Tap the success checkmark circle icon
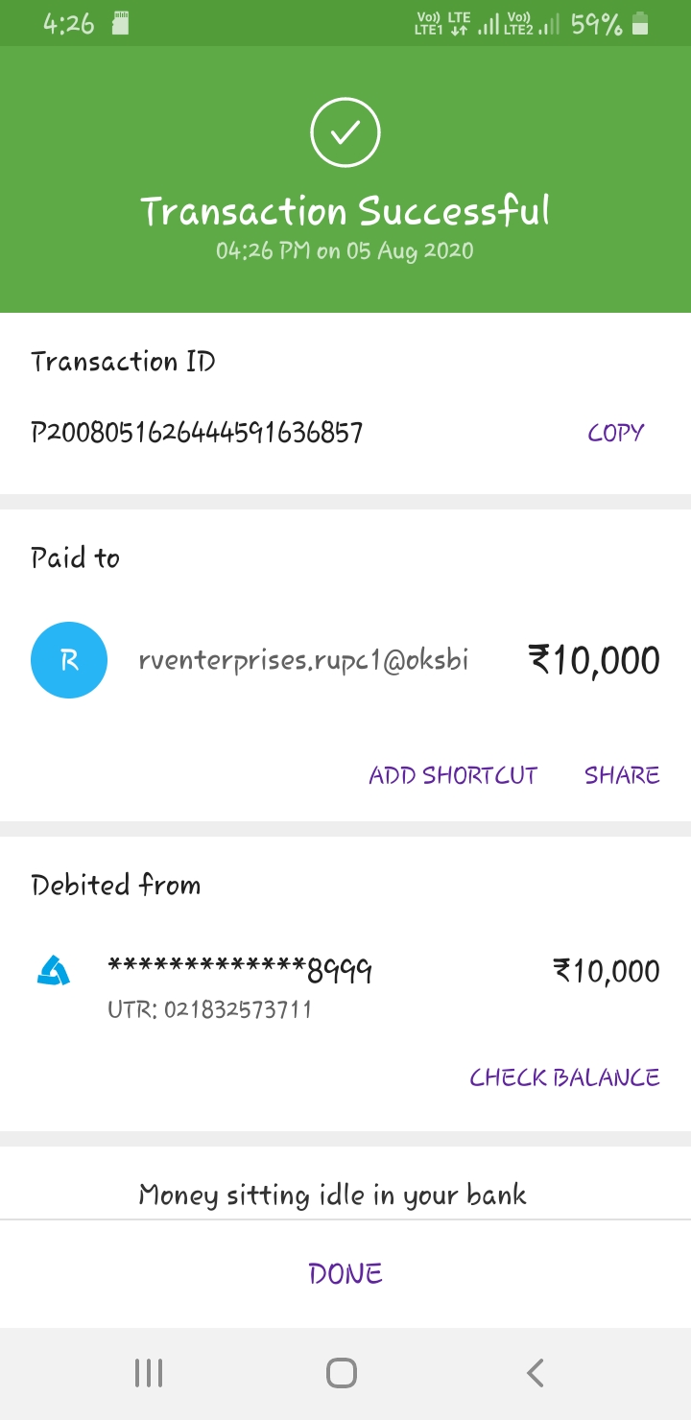This screenshot has width=691, height=1420. coord(345,132)
